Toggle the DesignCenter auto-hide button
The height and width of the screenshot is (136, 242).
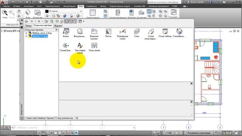pyautogui.click(x=22, y=23)
